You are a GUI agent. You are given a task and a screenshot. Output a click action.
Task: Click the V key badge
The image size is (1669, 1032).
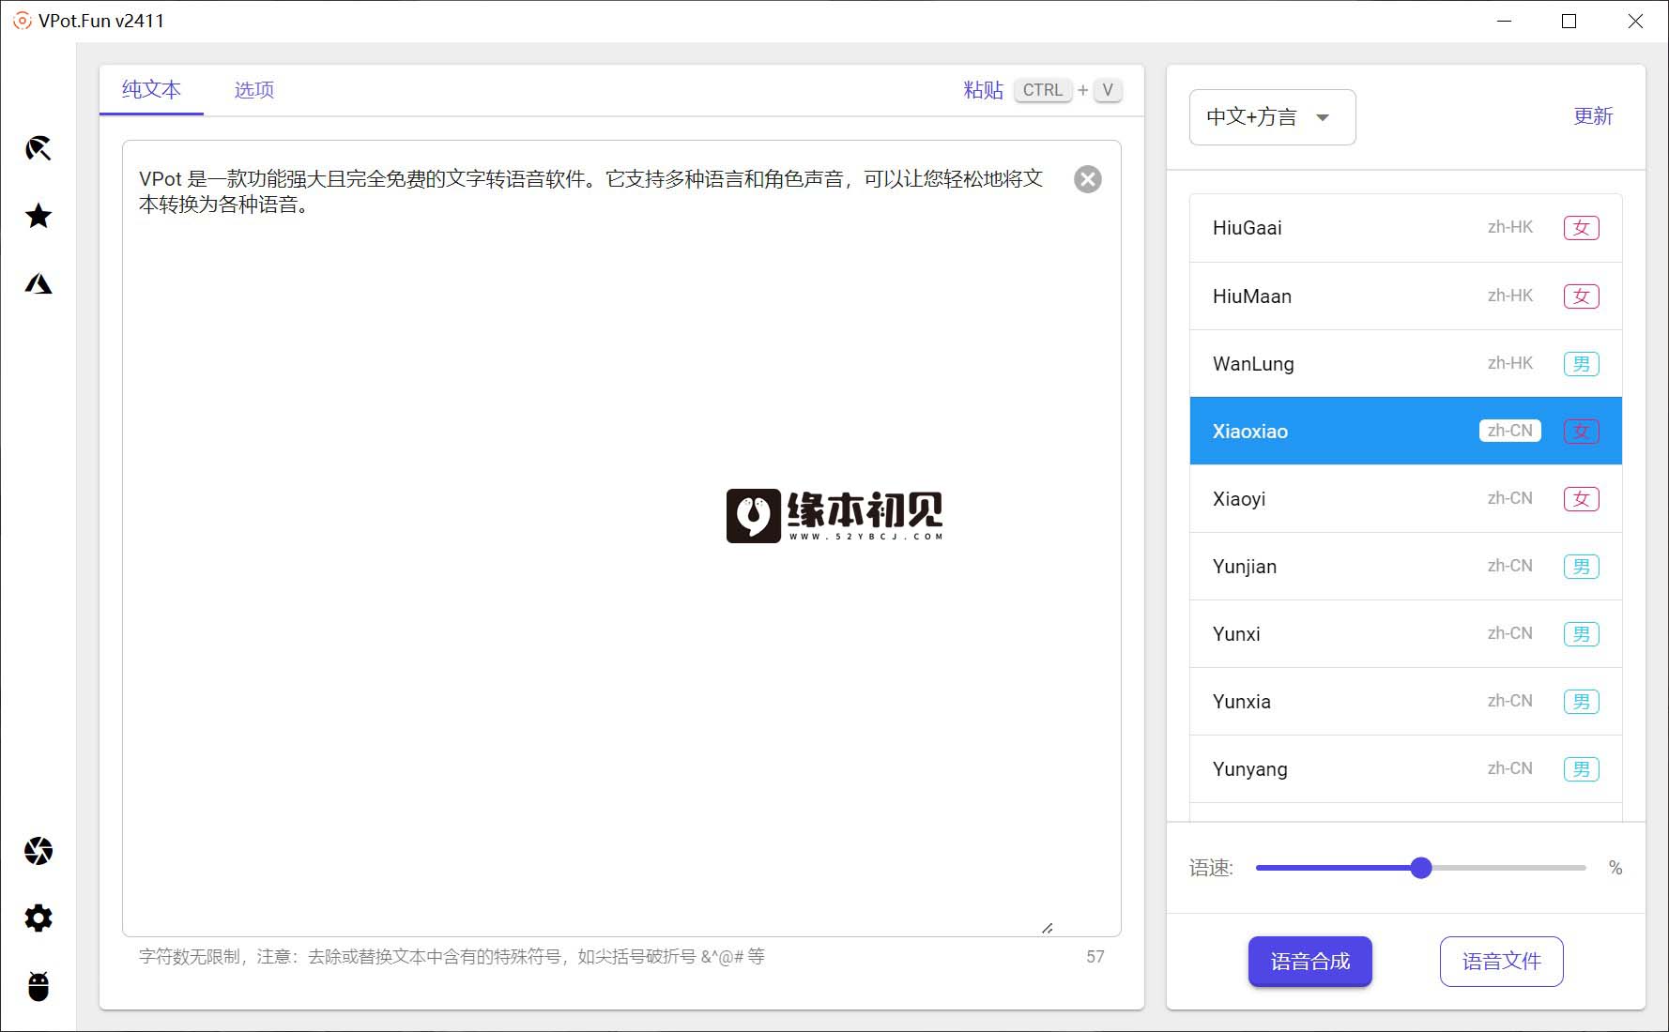(x=1108, y=90)
